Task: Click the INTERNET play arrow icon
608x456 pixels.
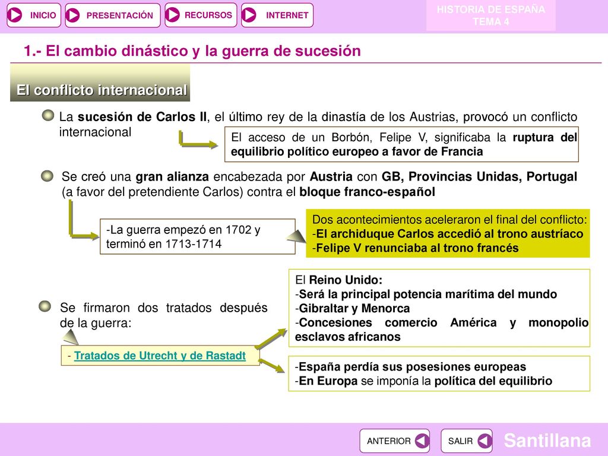Action: 249,15
